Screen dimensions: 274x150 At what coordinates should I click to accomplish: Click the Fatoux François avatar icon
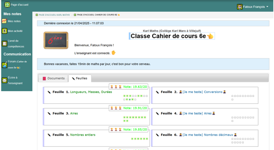point(240,7)
